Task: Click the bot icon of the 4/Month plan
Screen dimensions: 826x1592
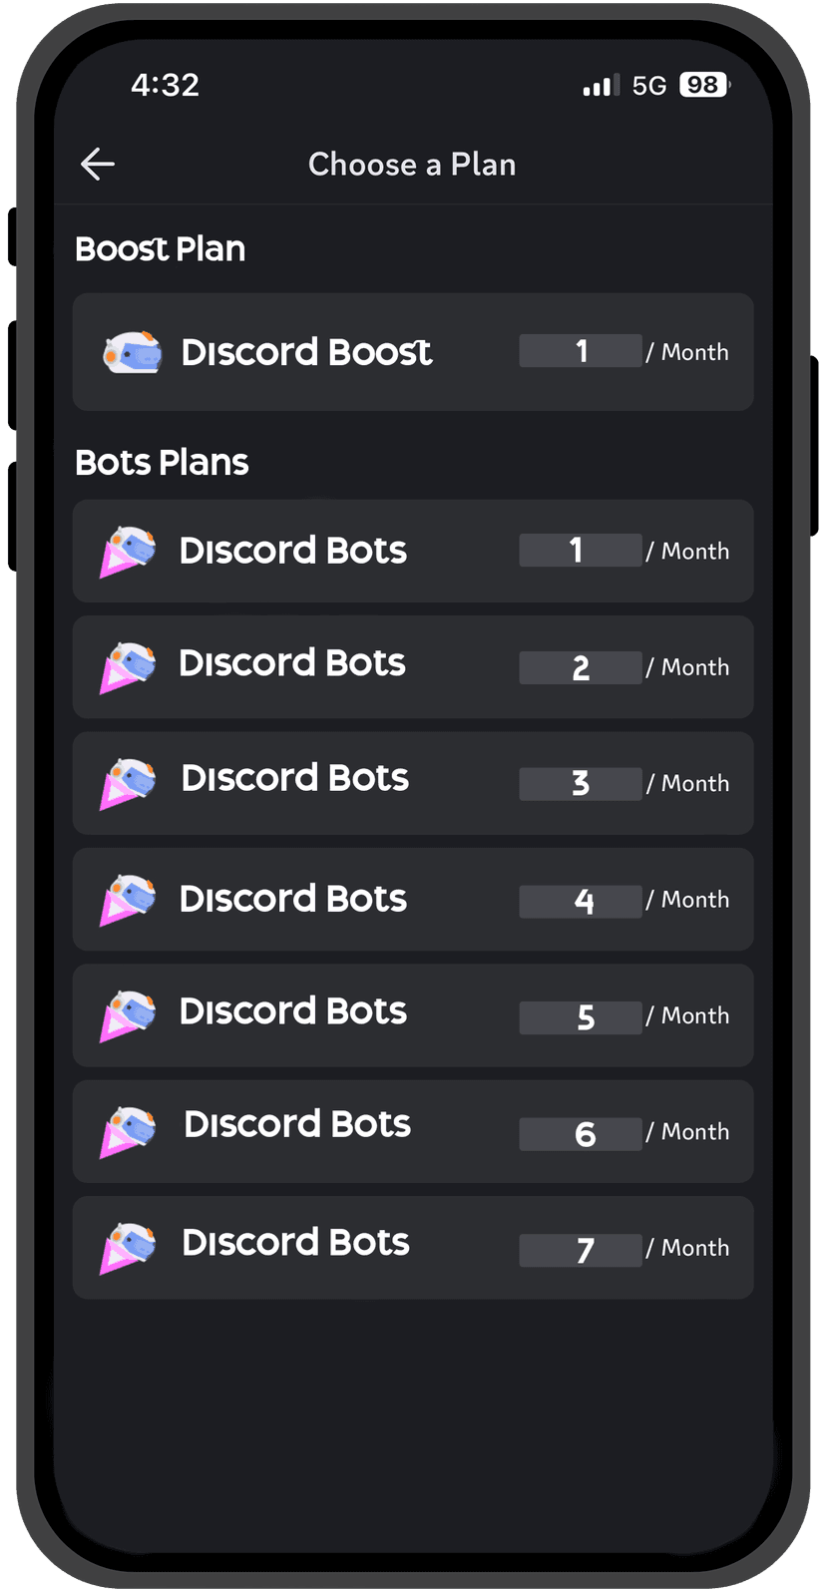Action: click(128, 900)
